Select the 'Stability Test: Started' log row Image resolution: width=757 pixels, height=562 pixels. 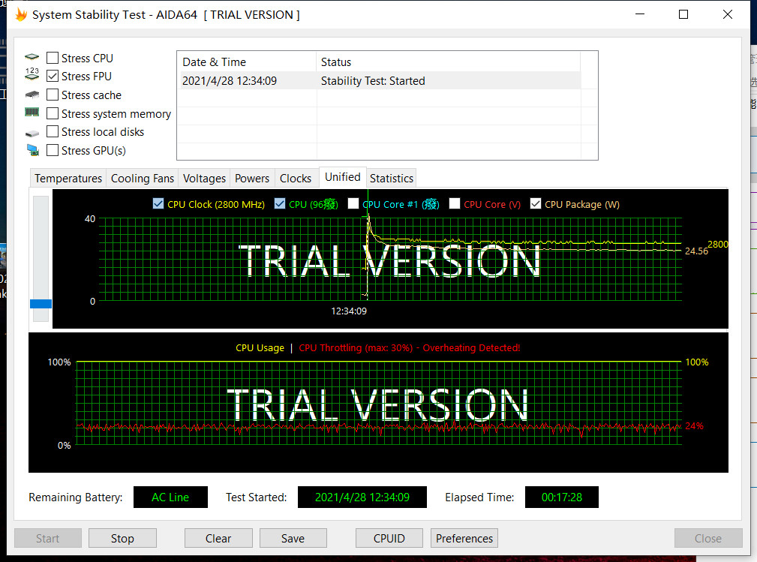[380, 80]
